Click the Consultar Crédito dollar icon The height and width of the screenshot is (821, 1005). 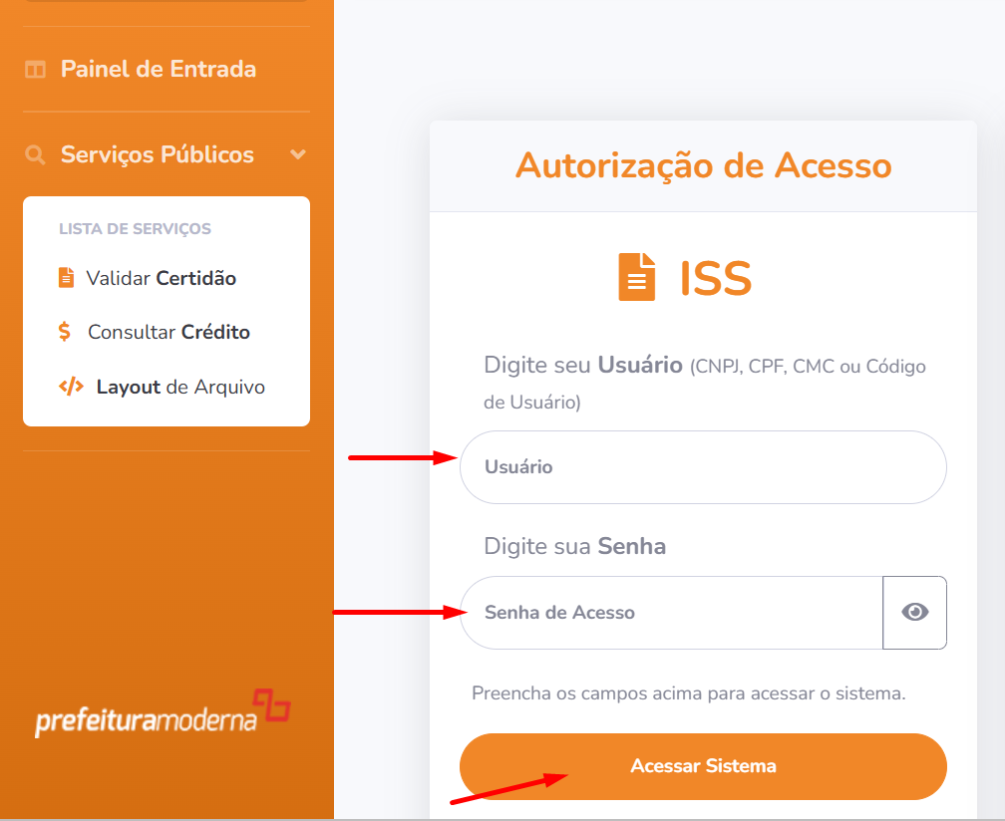click(x=64, y=332)
